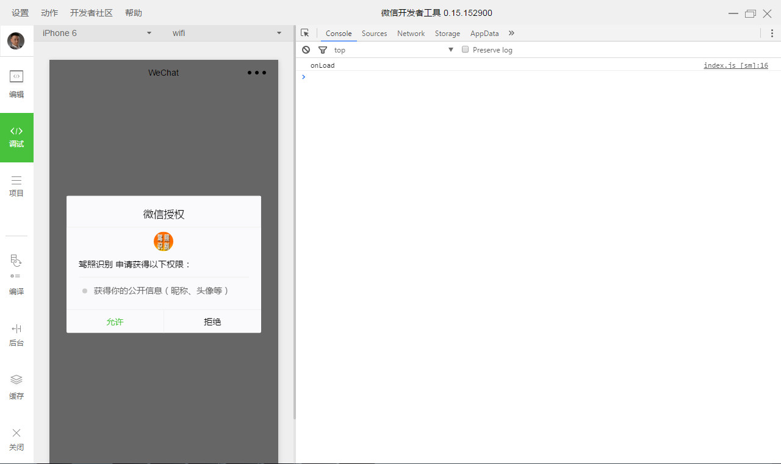This screenshot has height=464, width=781.
Task: Minimize the developer tools window
Action: point(733,13)
